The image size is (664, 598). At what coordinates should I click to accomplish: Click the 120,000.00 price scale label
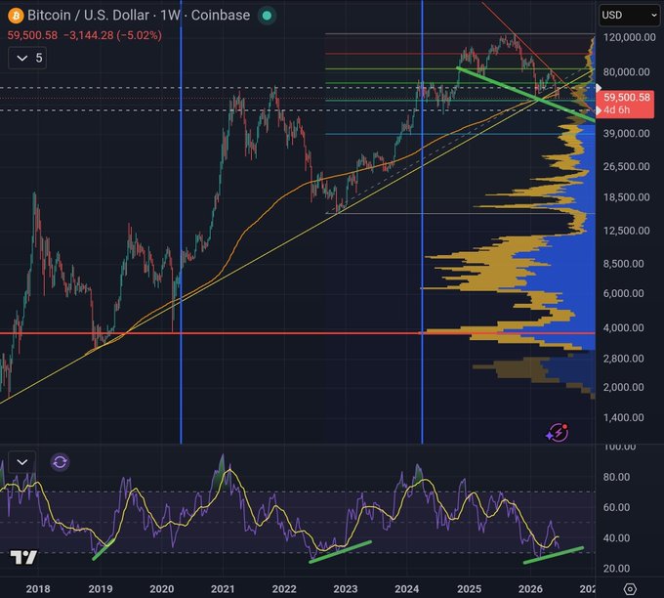coord(629,37)
